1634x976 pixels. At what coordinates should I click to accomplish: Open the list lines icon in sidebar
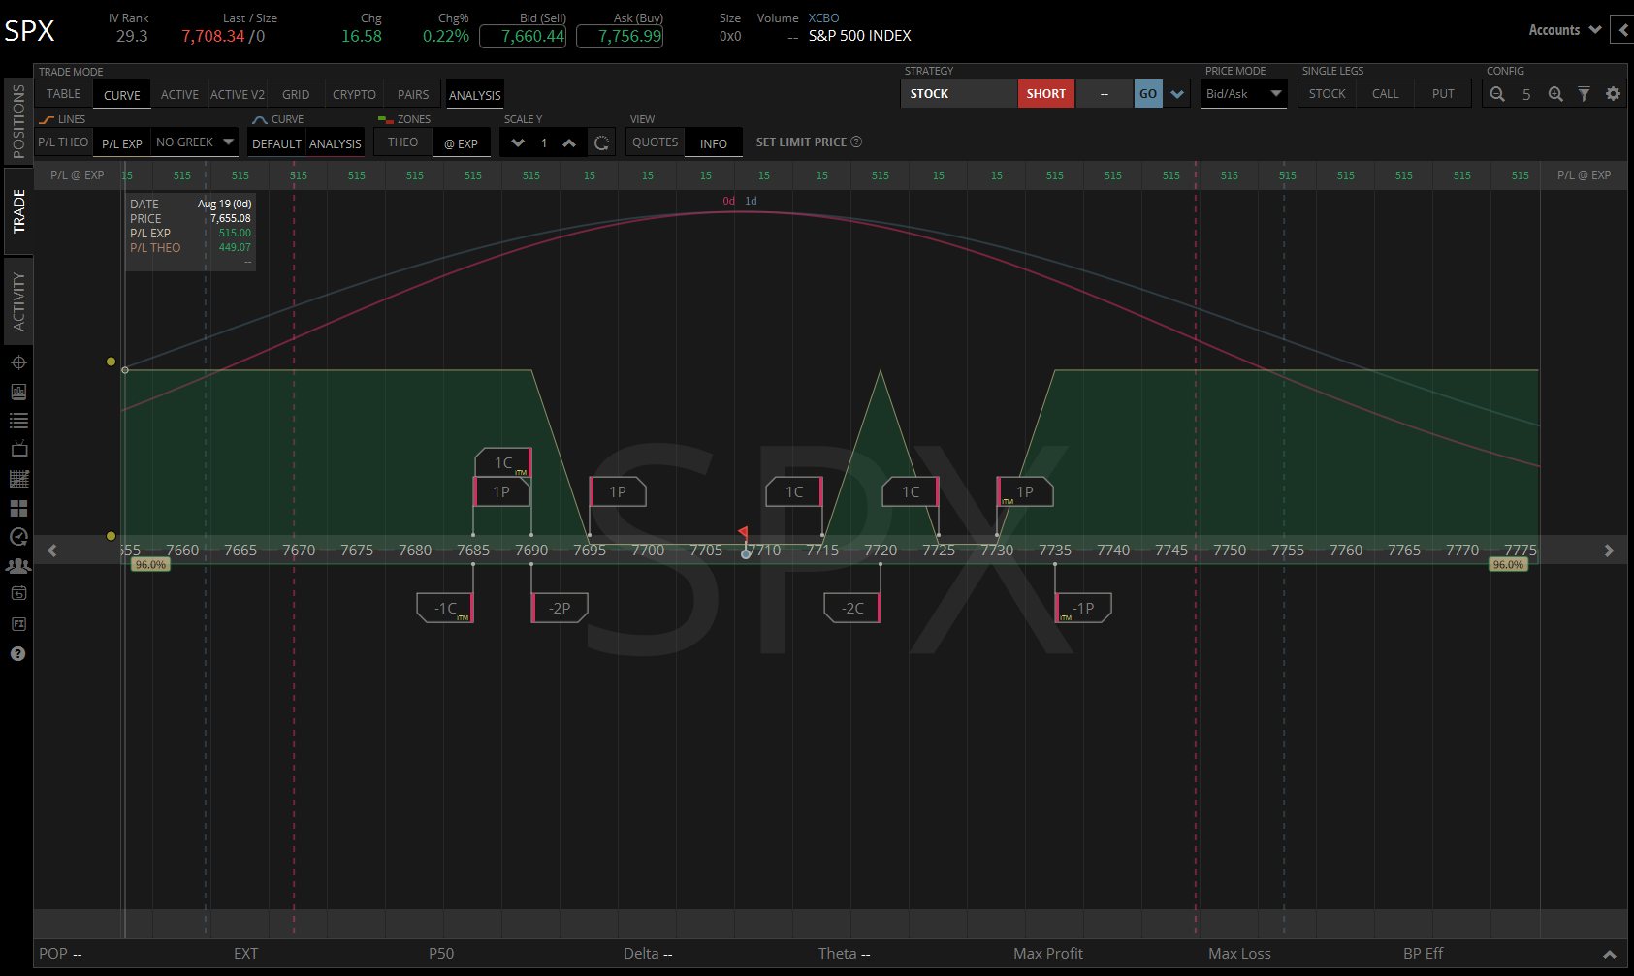[18, 421]
